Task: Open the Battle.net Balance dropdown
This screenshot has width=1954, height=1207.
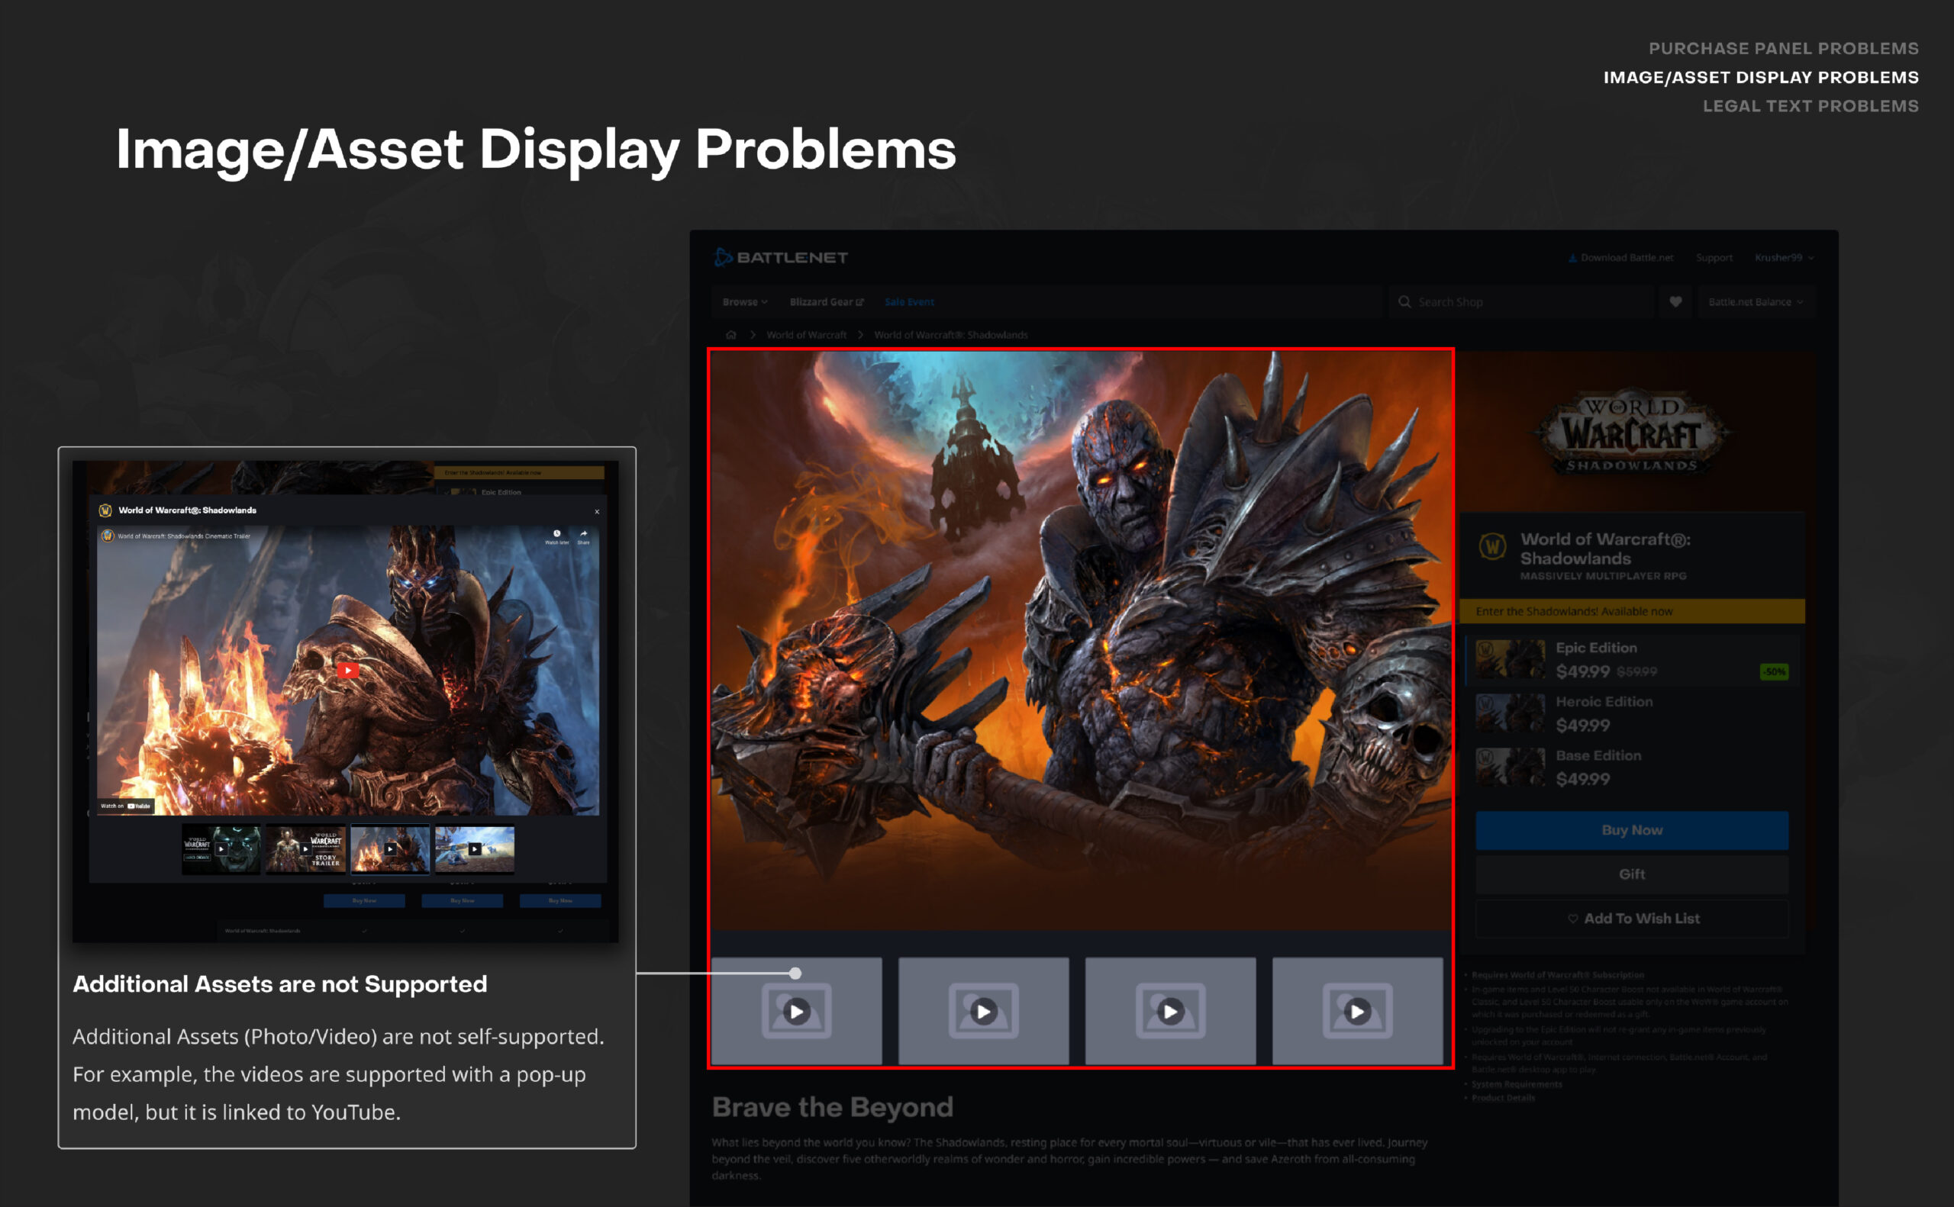Action: coord(1756,302)
